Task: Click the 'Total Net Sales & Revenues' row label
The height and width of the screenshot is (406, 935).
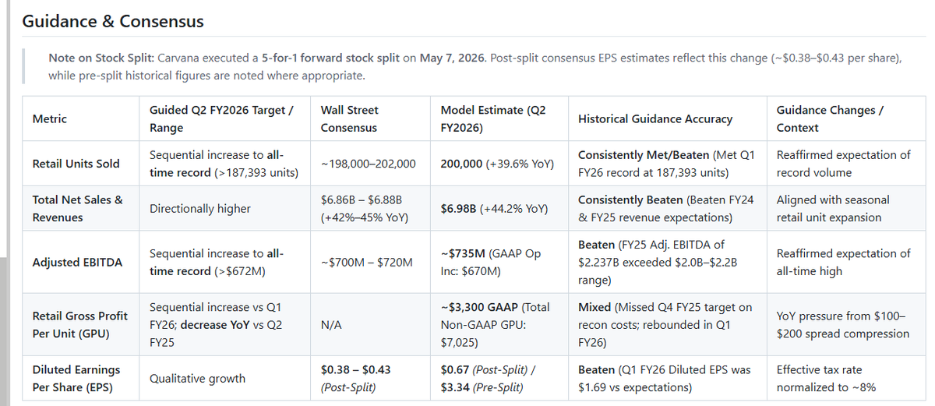Action: [x=78, y=208]
